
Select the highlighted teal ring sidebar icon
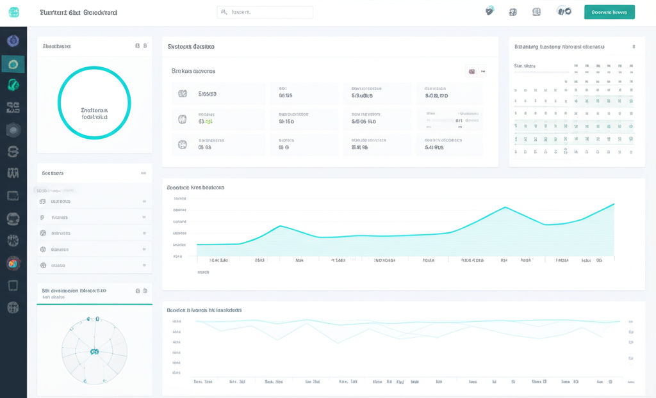pos(13,63)
